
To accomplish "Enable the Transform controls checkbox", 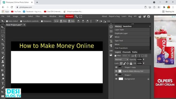I will click(x=21, y=21).
